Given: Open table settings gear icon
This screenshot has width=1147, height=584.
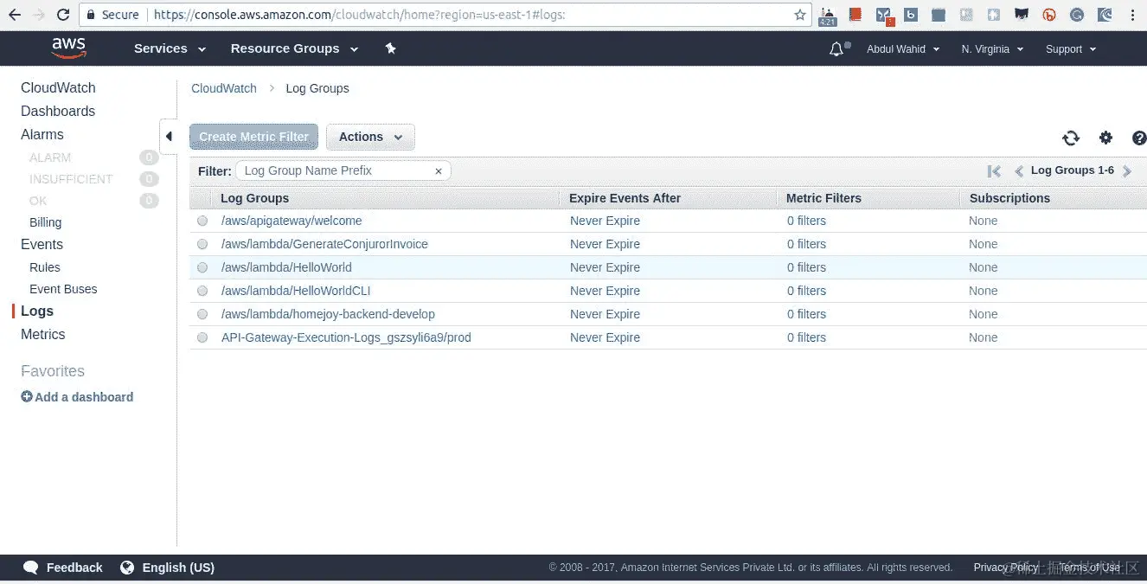Looking at the screenshot, I should (x=1105, y=138).
